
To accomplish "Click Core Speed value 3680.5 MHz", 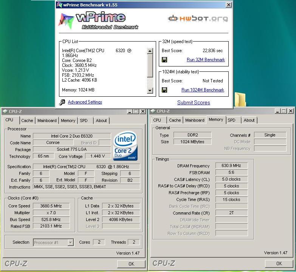I will click(x=51, y=206).
